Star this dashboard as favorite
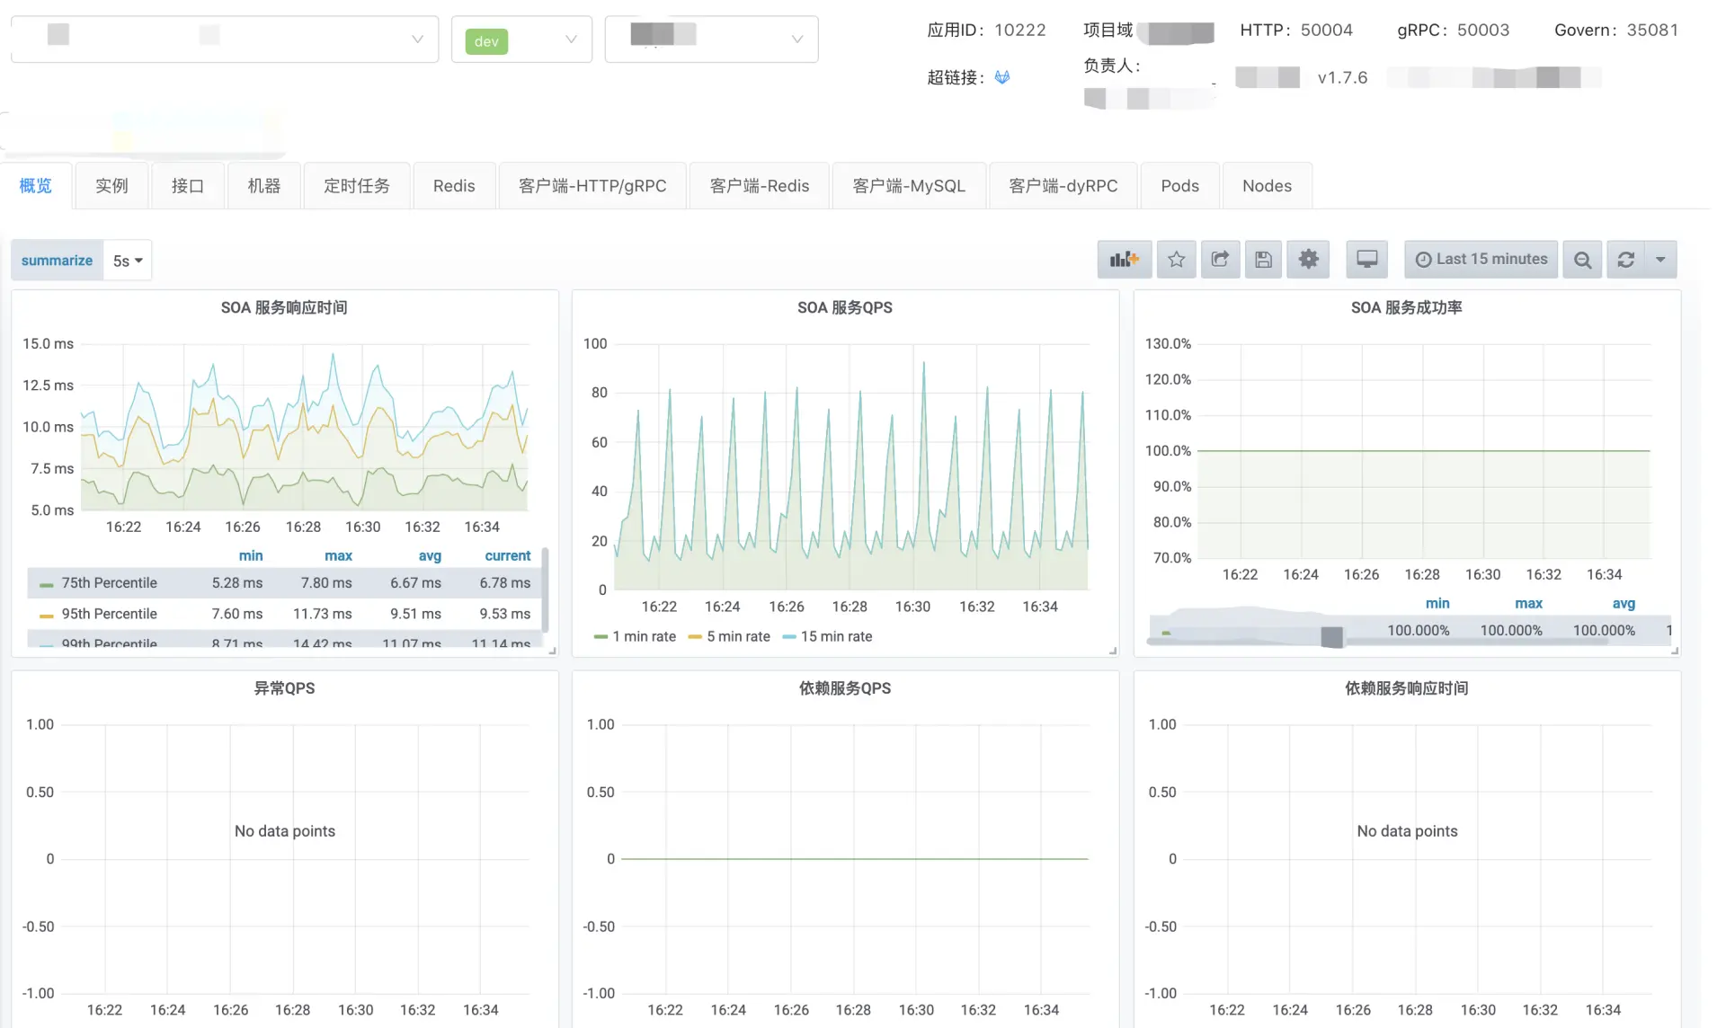The image size is (1726, 1028). click(x=1176, y=260)
